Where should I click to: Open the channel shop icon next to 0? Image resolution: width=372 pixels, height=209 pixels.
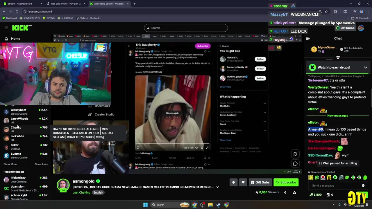pyautogui.click(x=328, y=195)
